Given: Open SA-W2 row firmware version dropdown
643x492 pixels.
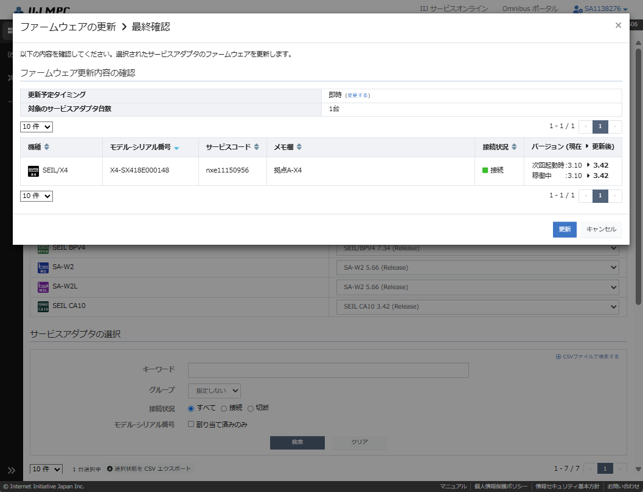Looking at the screenshot, I should [x=478, y=268].
